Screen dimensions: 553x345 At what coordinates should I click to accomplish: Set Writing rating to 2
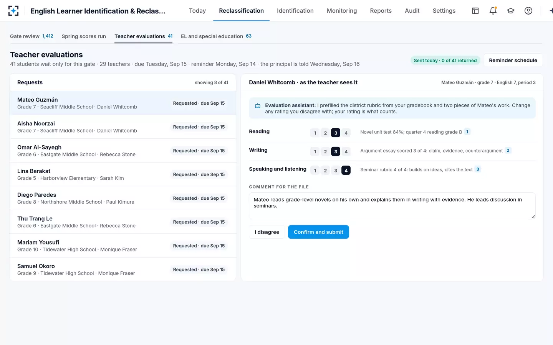point(325,152)
